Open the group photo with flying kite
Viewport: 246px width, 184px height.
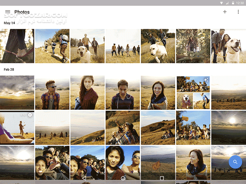coord(193,128)
